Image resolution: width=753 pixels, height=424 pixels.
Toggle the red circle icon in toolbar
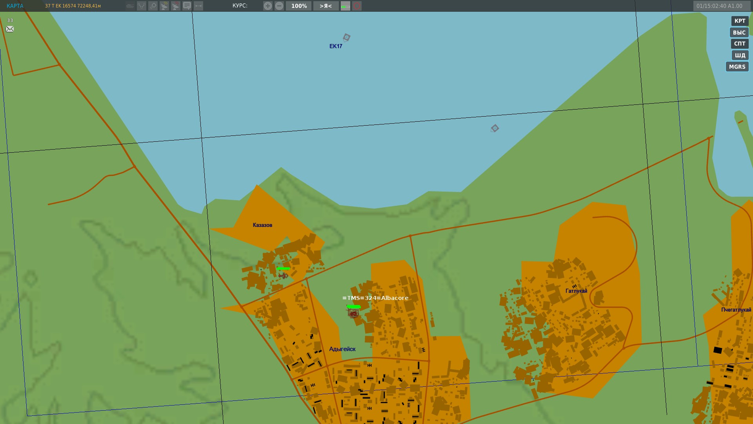(x=357, y=6)
